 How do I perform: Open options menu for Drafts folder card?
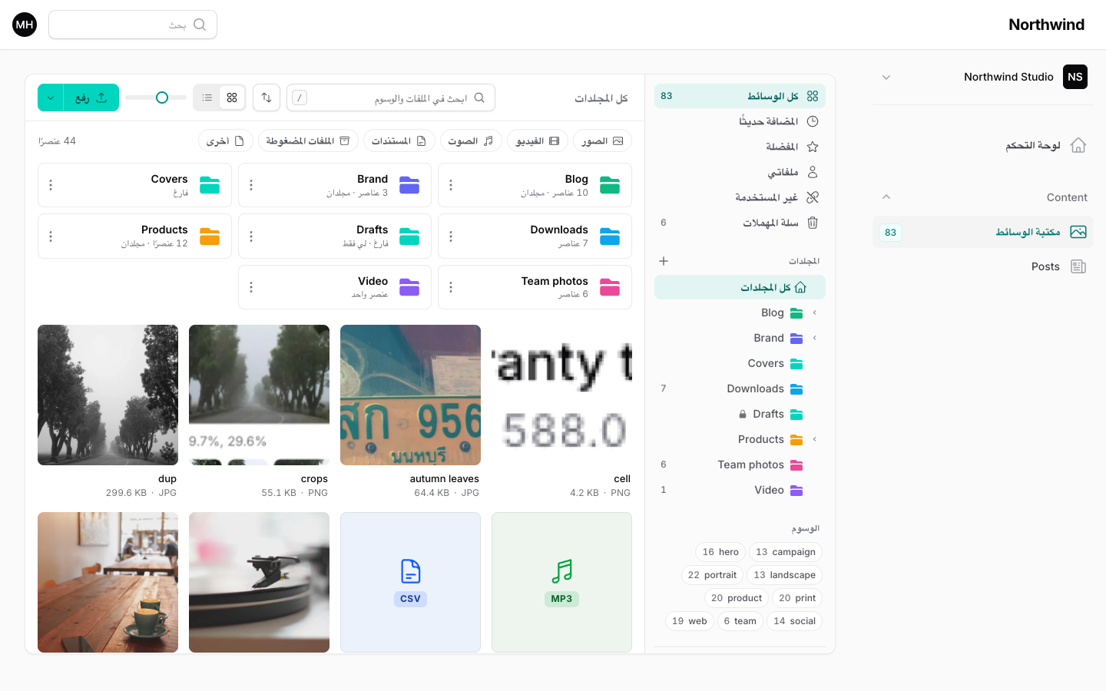251,236
